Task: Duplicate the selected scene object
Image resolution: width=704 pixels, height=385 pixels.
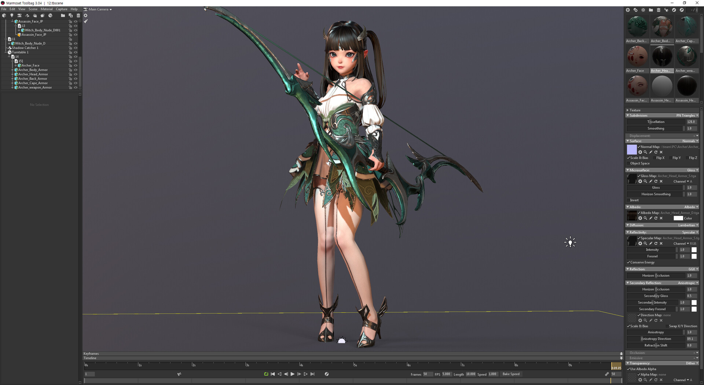Action: pos(71,15)
